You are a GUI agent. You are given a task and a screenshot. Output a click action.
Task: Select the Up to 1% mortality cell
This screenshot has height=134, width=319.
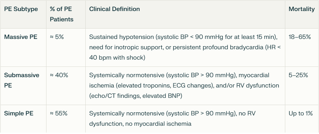tap(300, 113)
